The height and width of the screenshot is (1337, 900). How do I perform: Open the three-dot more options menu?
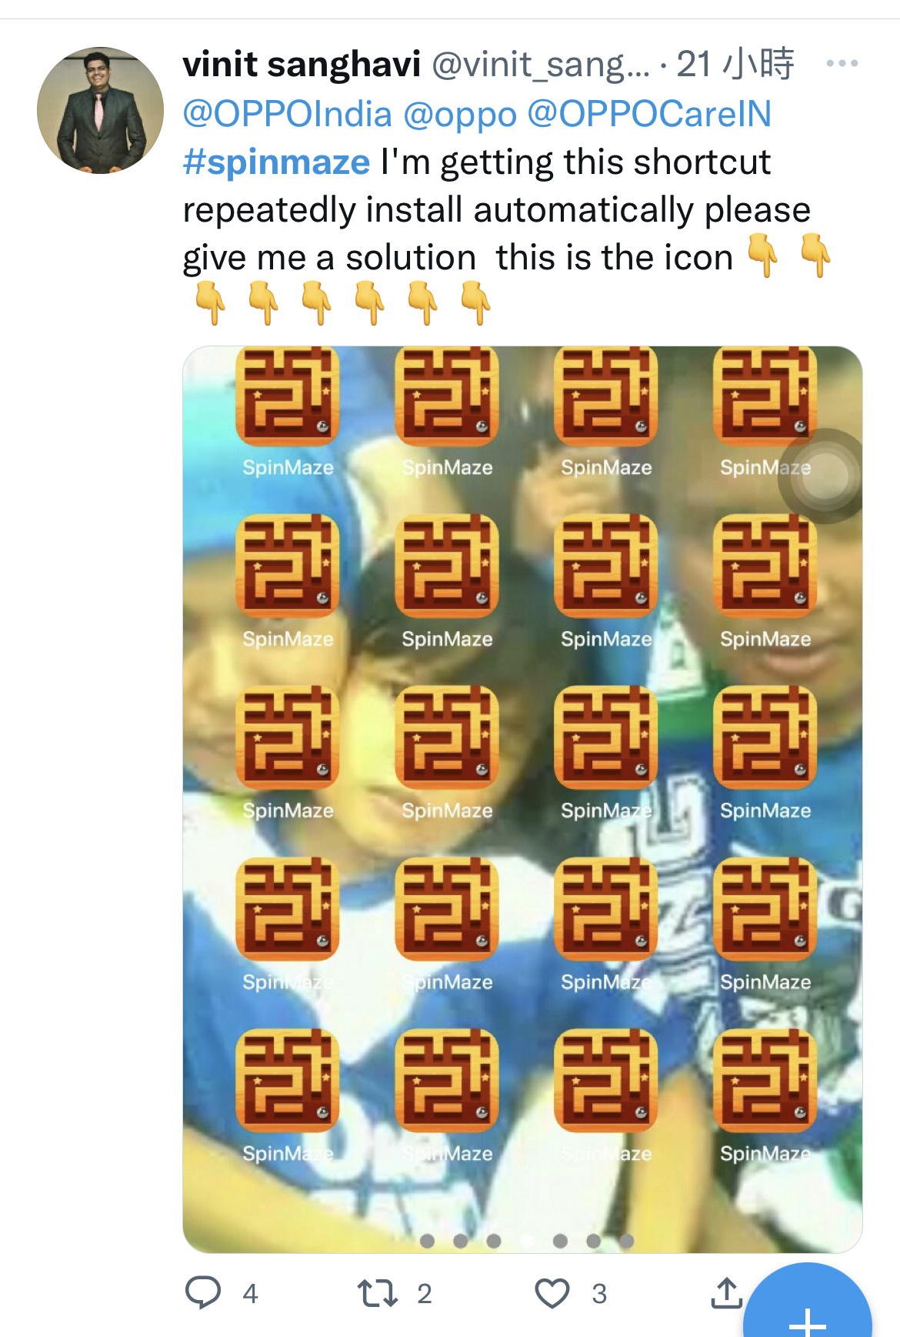(842, 63)
